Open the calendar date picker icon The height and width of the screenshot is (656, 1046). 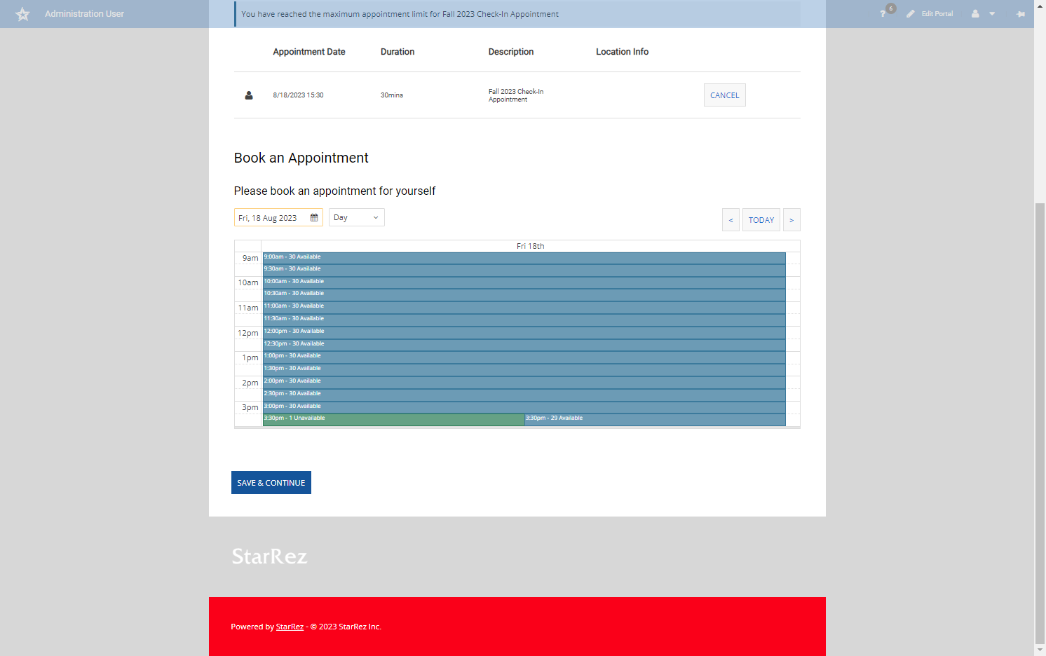point(314,218)
